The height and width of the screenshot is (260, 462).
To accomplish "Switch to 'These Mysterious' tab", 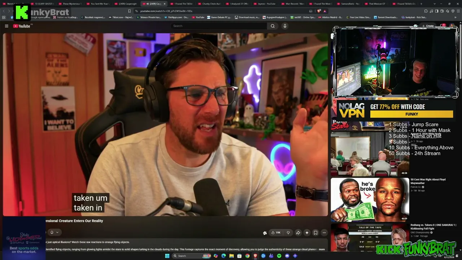I will tap(71, 4).
